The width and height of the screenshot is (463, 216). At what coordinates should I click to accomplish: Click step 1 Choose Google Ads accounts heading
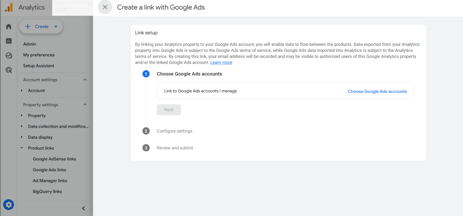(x=189, y=74)
